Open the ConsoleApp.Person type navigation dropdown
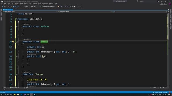The width and height of the screenshot is (172, 96). [x=85, y=11]
